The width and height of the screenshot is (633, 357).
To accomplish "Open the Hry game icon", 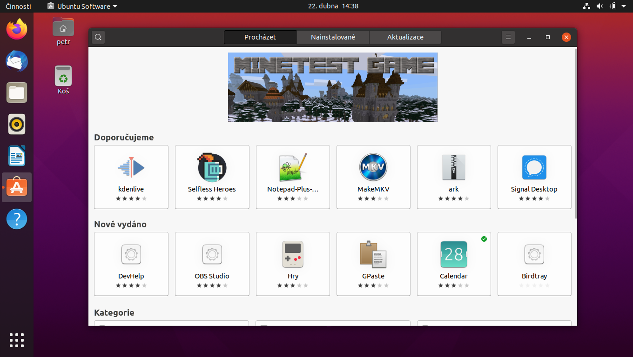I will coord(293,255).
